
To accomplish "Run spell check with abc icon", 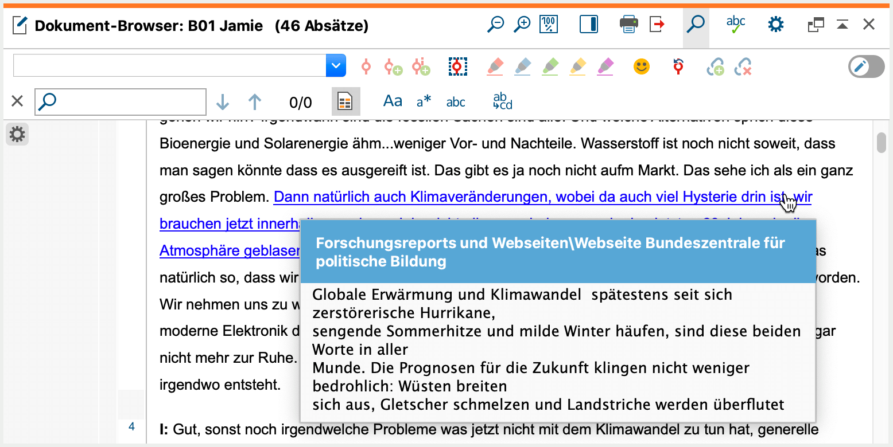I will click(735, 25).
